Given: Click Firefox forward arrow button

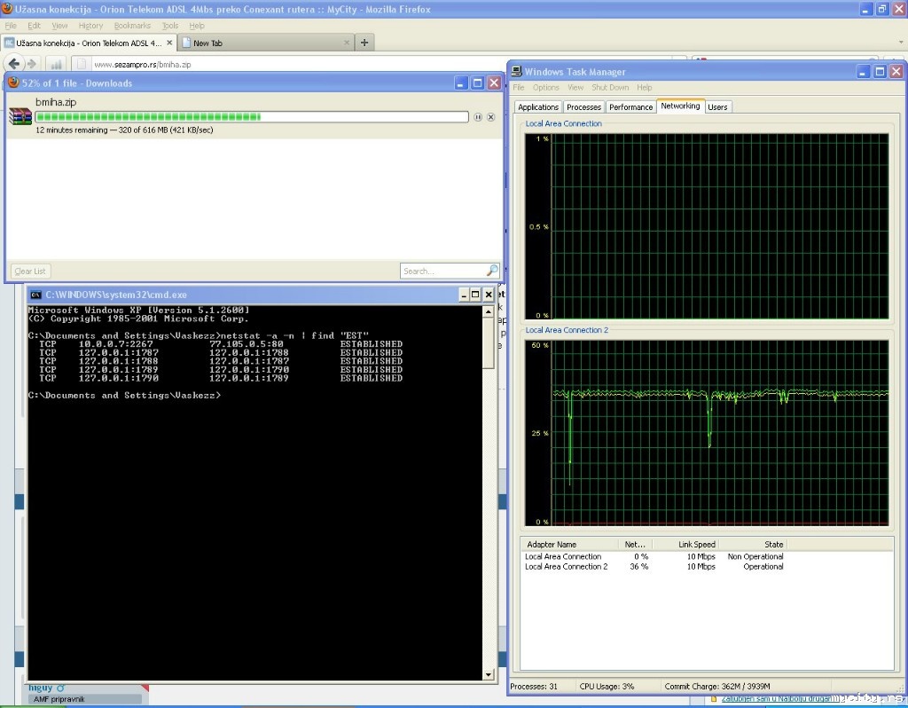Looking at the screenshot, I should coord(32,64).
